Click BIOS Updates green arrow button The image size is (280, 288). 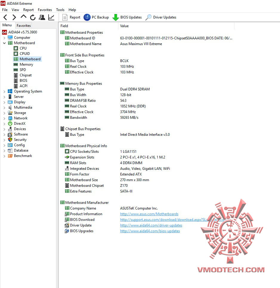[127, 17]
